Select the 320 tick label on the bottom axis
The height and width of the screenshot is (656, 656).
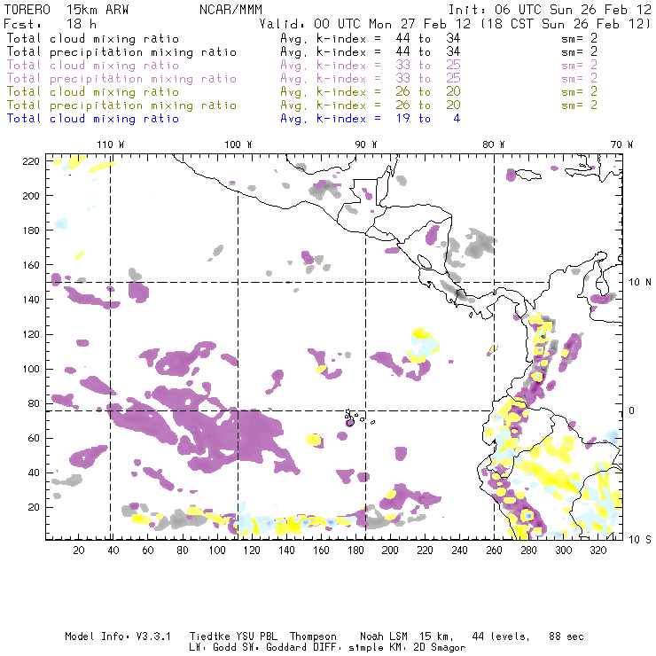point(598,551)
